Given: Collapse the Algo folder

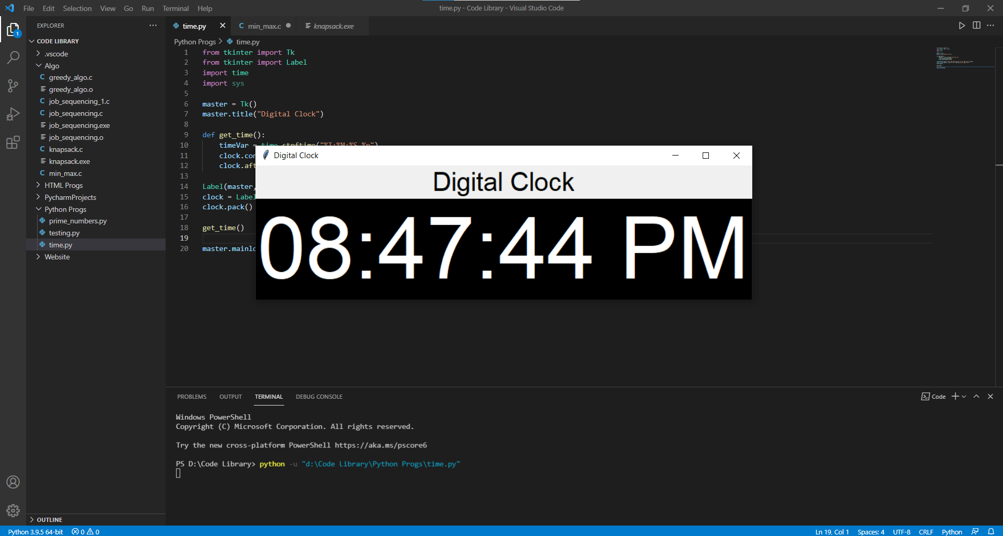Looking at the screenshot, I should point(96,66).
